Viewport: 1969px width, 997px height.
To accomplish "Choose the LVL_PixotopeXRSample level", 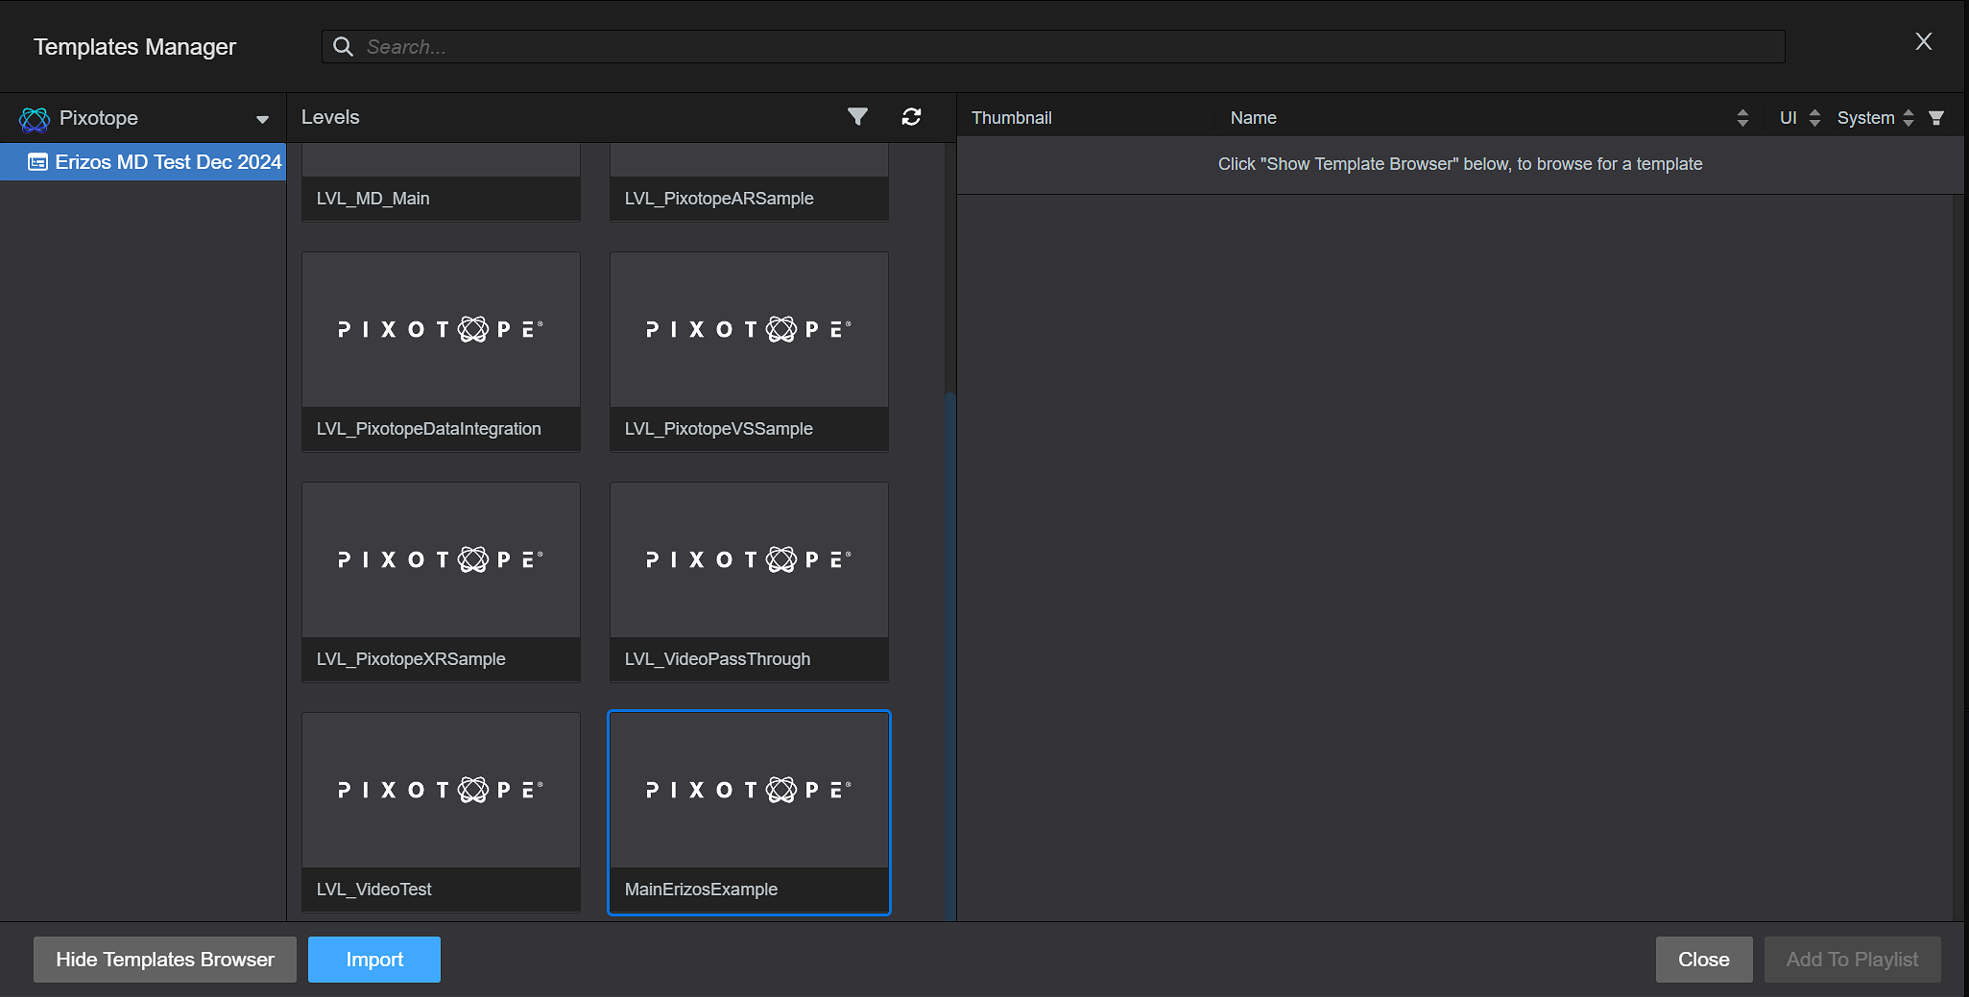I will point(441,582).
